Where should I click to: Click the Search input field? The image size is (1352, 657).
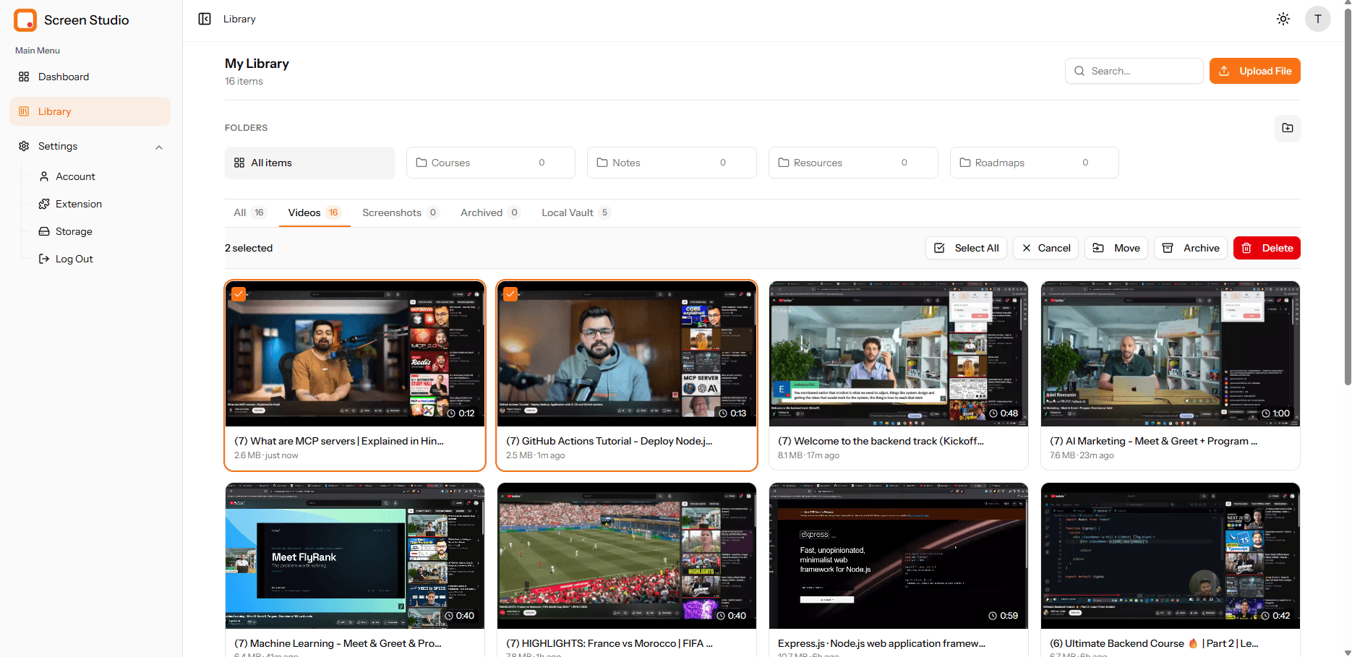coord(1134,71)
